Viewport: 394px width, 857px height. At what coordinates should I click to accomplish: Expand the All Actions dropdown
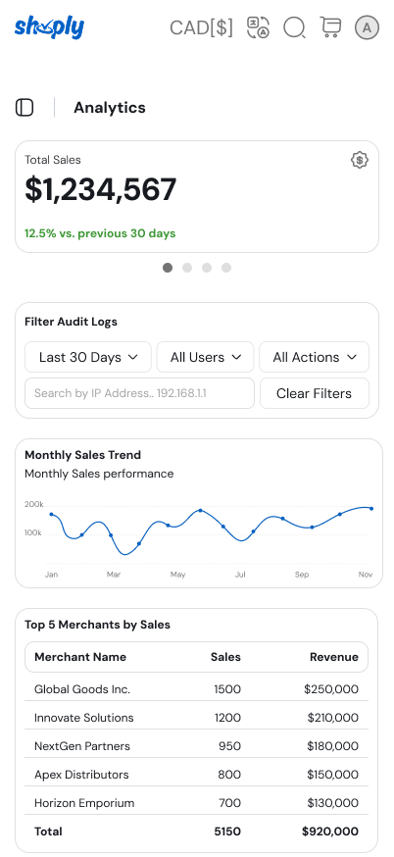point(315,357)
